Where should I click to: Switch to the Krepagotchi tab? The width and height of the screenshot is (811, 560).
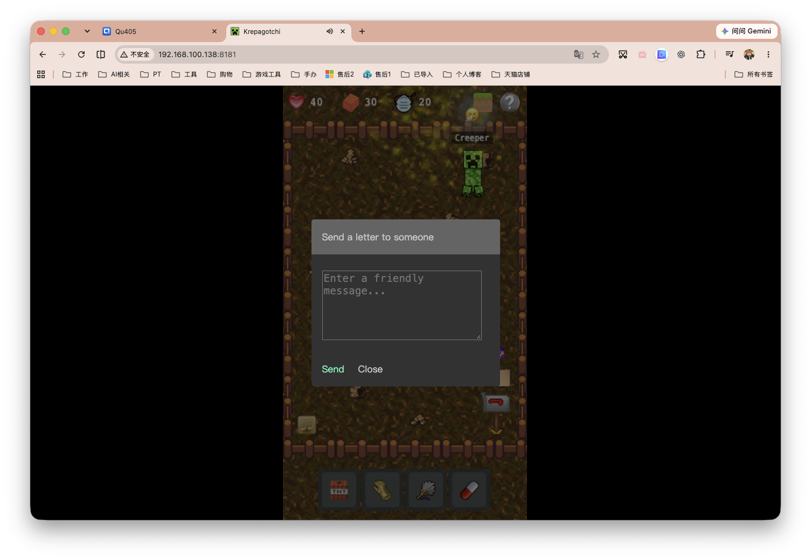(x=288, y=31)
